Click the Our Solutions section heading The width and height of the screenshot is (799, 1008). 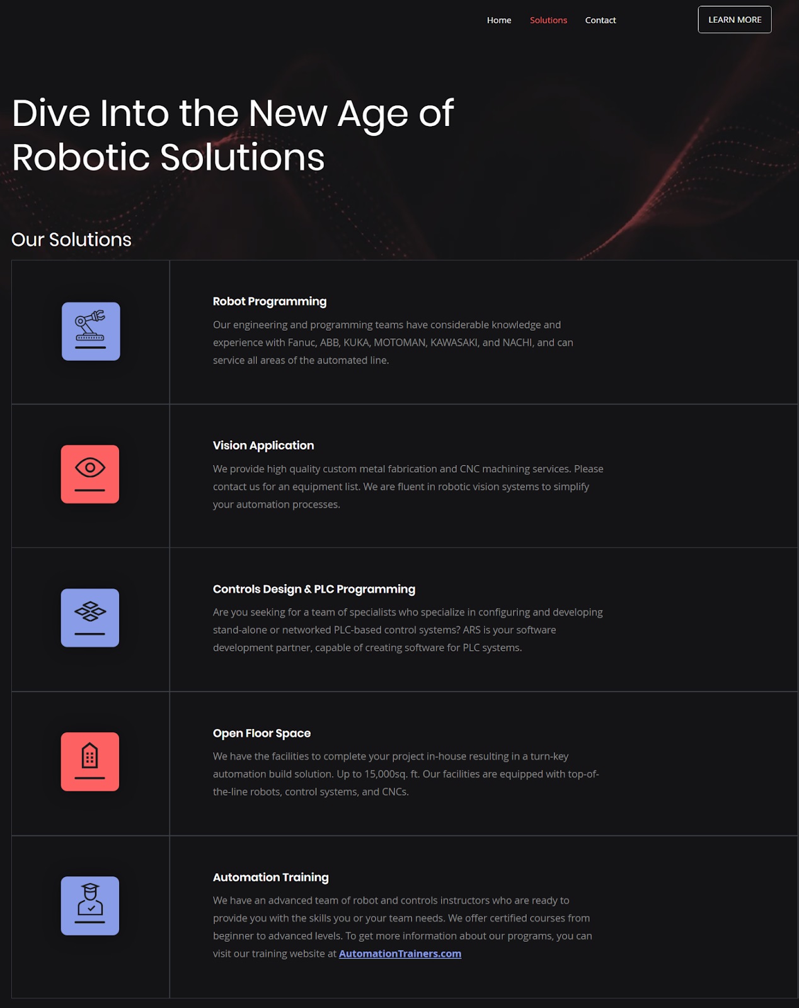[x=71, y=239]
